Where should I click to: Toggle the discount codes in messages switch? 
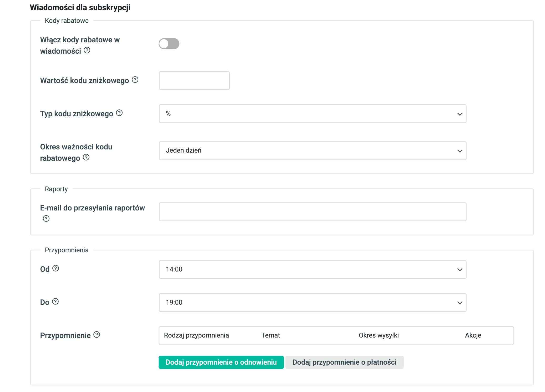pos(169,44)
